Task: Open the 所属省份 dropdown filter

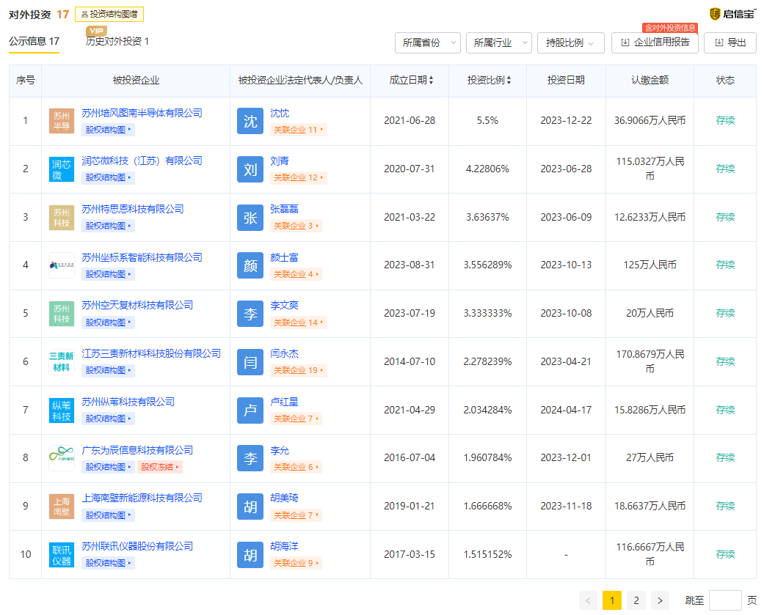Action: click(428, 43)
